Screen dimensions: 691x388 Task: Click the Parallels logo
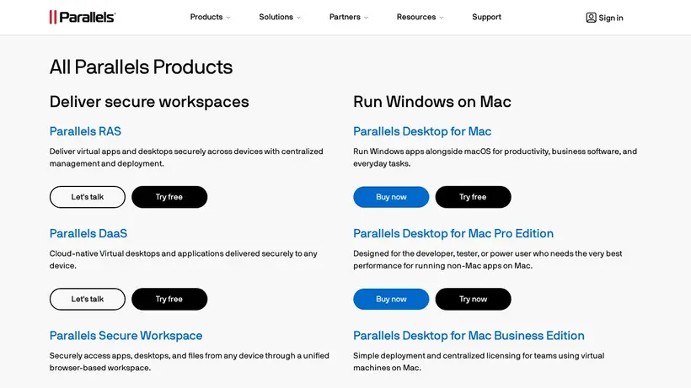click(83, 17)
